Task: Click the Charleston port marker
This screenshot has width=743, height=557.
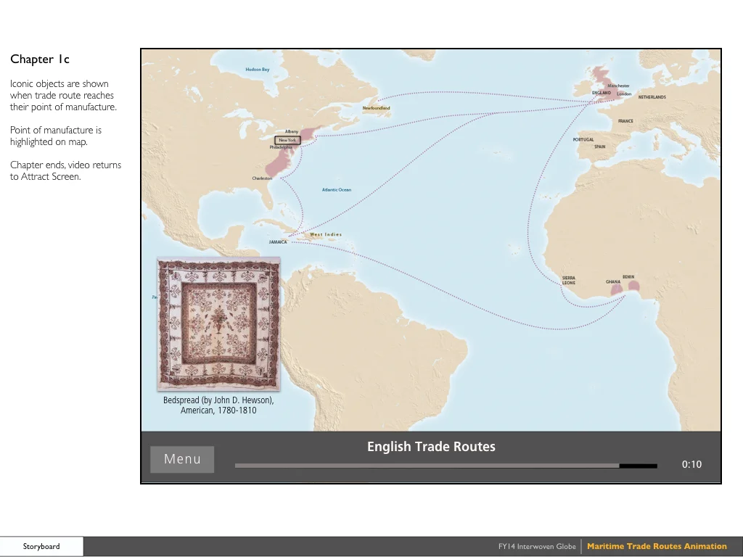Action: tap(263, 178)
